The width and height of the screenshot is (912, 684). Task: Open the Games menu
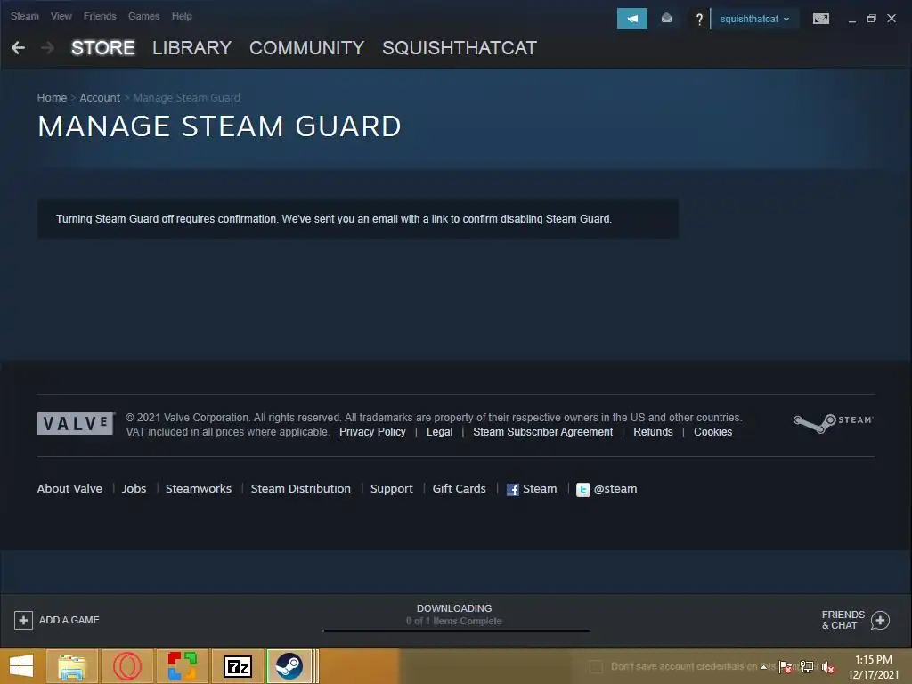(x=143, y=16)
